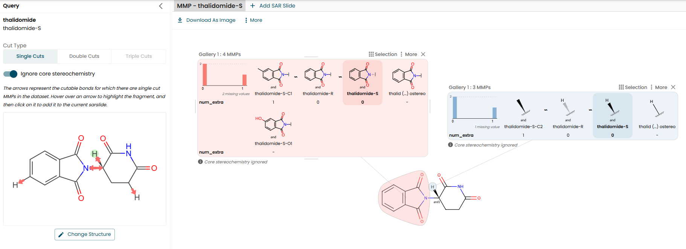Select the MMP - thalidomide-S slide tab
The width and height of the screenshot is (686, 249).
210,6
